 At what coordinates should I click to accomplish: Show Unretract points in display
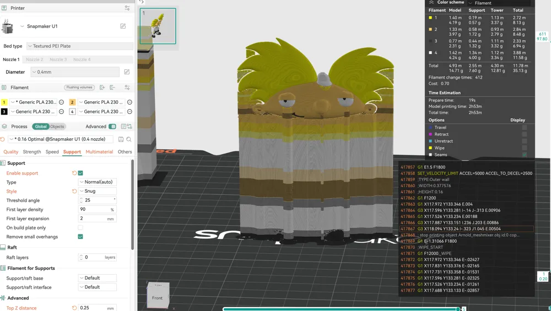point(525,141)
